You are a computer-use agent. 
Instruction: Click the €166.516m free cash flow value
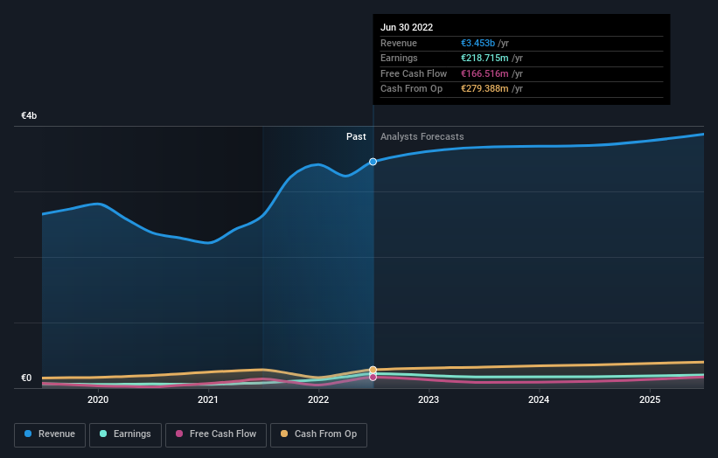484,73
